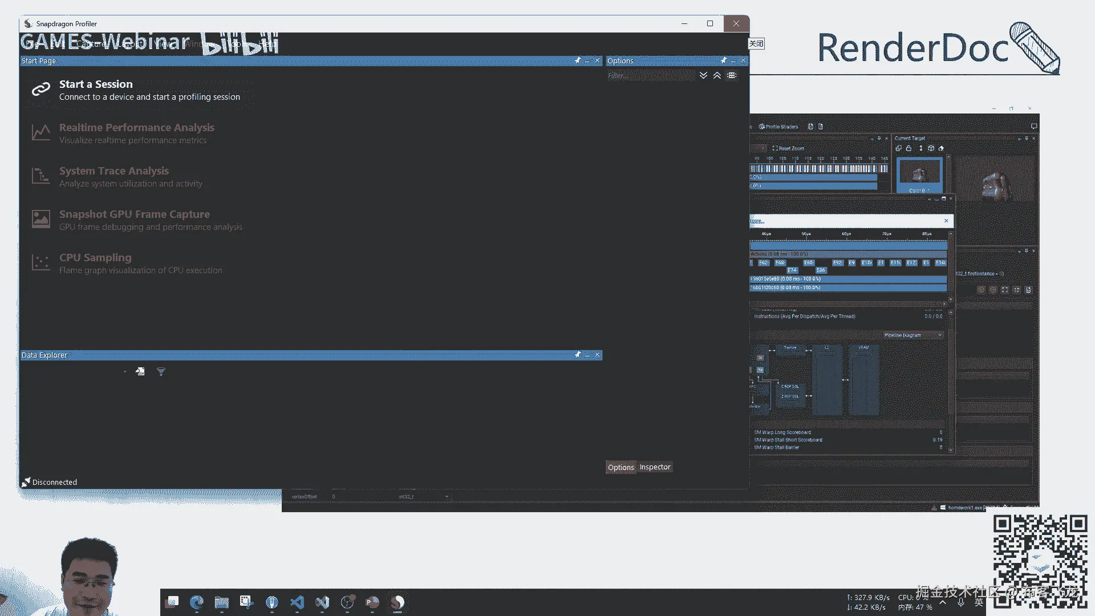The image size is (1095, 616).
Task: Click the Start a Session link icon
Action: click(40, 90)
